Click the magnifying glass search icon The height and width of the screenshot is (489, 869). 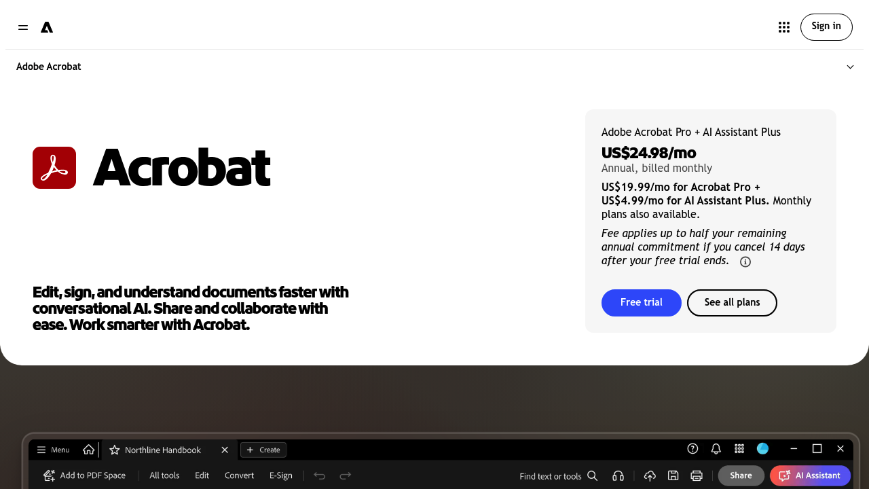(x=593, y=475)
